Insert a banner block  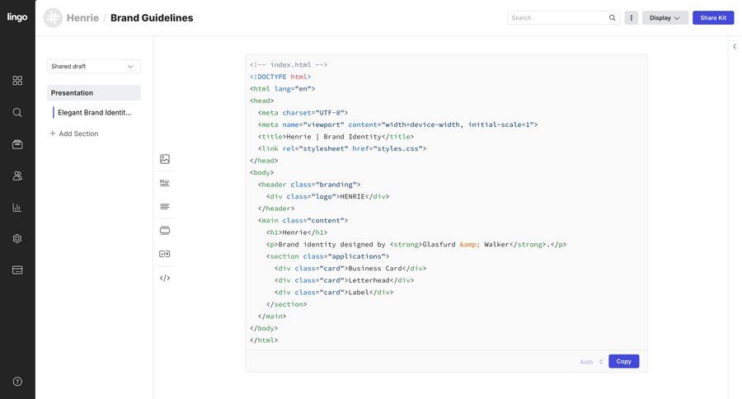click(165, 231)
